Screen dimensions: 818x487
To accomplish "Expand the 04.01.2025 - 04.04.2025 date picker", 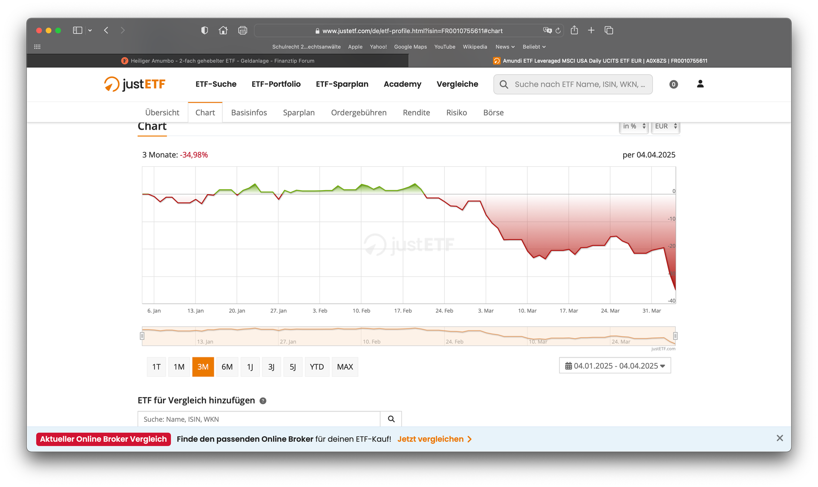I will pos(615,366).
